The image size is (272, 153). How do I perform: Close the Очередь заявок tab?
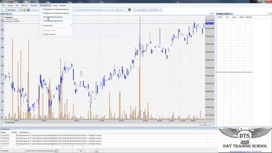(x=232, y=14)
